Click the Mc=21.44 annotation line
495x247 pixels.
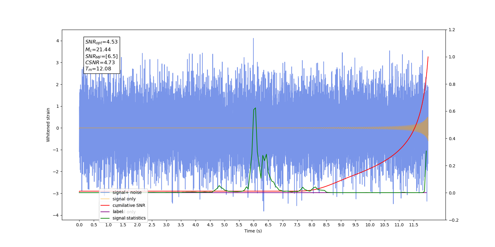pyautogui.click(x=98, y=50)
